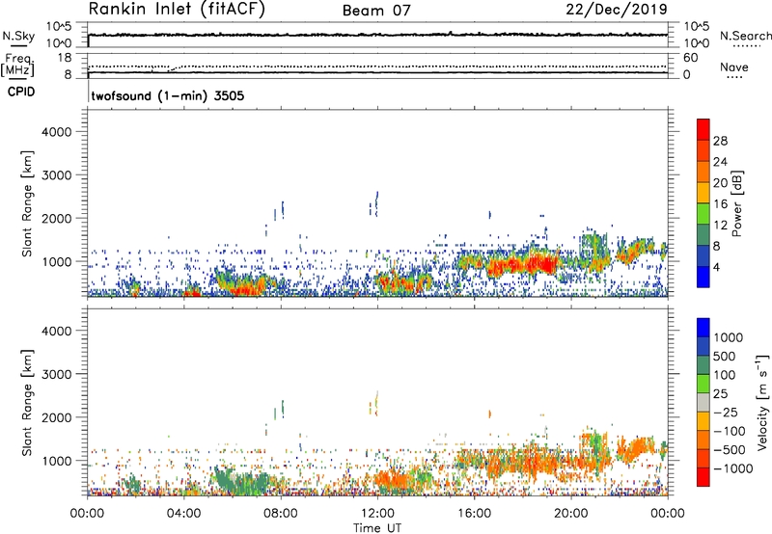Click the noise sky trace line in top panel
Screen dimensions: 772x534
tap(377, 35)
